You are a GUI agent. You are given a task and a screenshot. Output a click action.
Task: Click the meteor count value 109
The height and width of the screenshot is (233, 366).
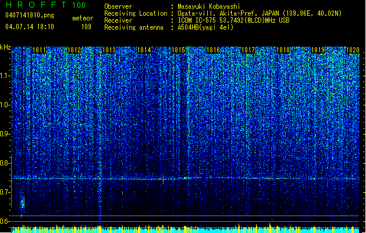click(86, 27)
